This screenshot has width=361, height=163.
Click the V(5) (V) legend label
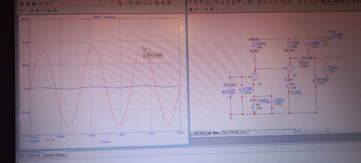48,140
